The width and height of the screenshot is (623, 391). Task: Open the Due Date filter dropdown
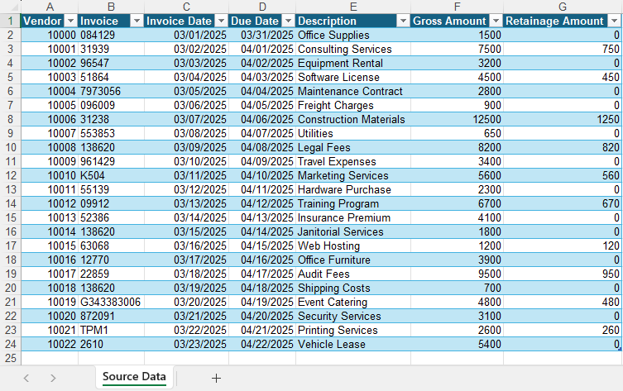[289, 21]
